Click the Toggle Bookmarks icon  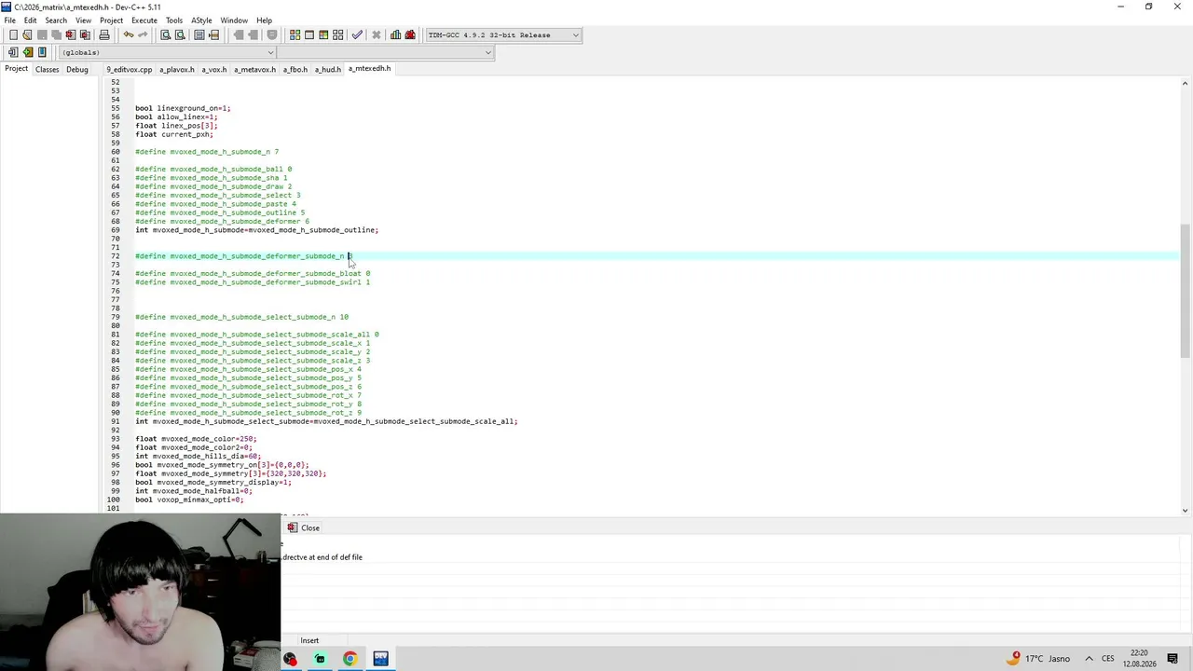27,52
